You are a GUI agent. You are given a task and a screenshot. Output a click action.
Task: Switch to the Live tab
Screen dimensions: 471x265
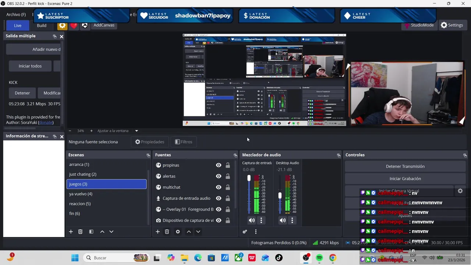[18, 25]
